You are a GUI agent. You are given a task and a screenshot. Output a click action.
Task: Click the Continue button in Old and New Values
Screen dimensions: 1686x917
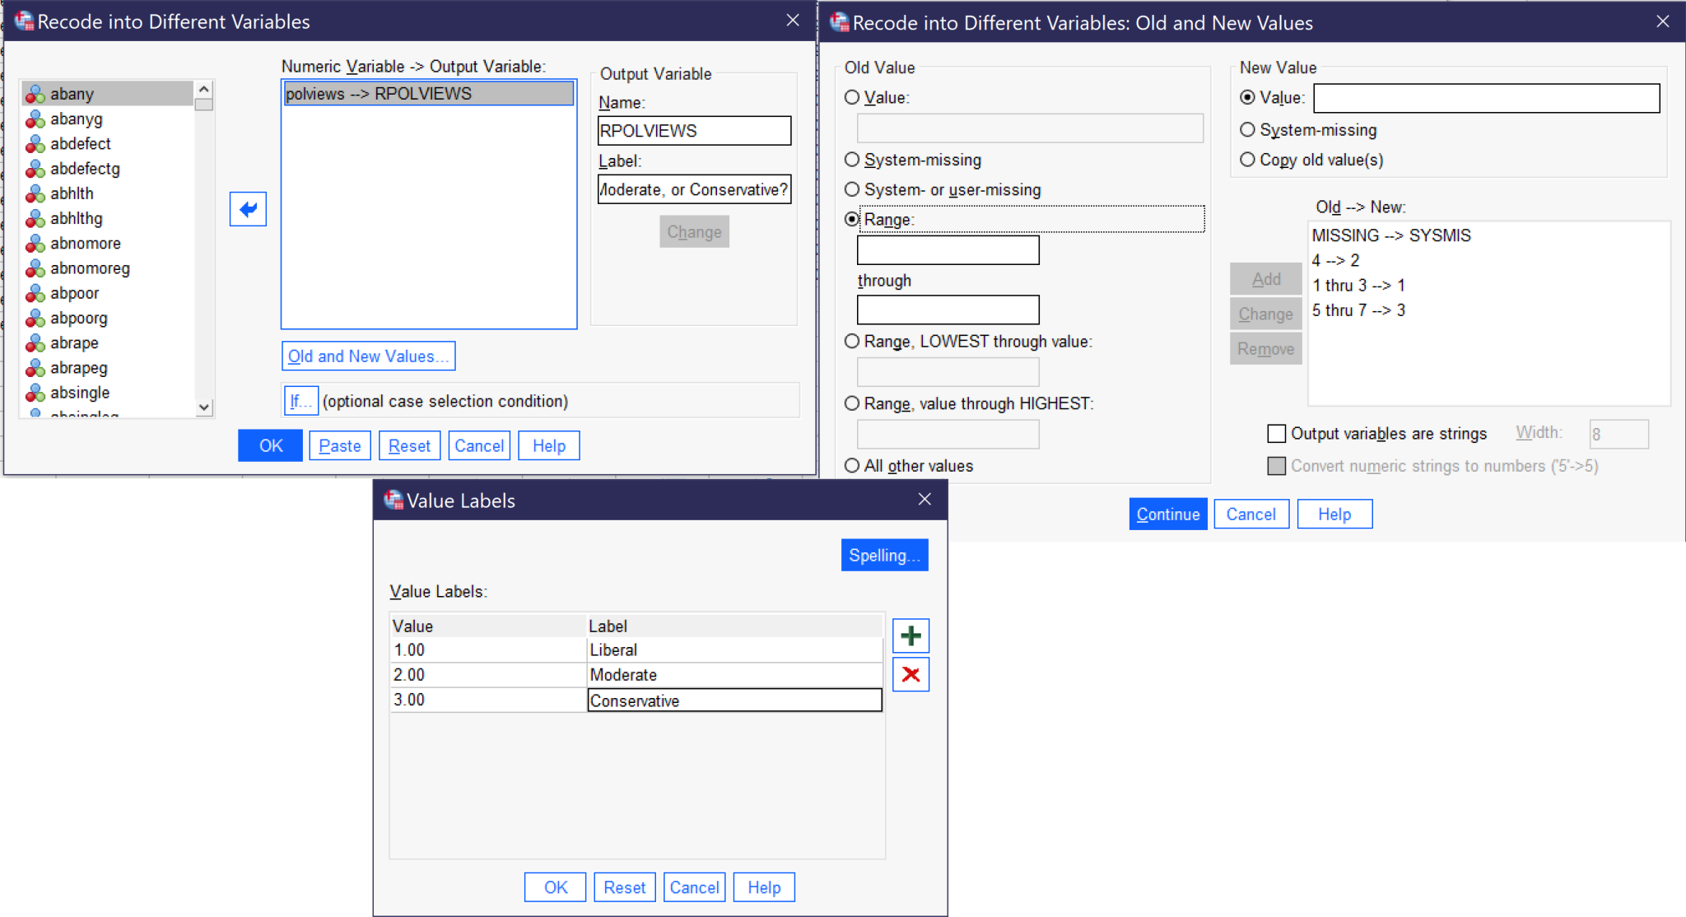tap(1167, 514)
